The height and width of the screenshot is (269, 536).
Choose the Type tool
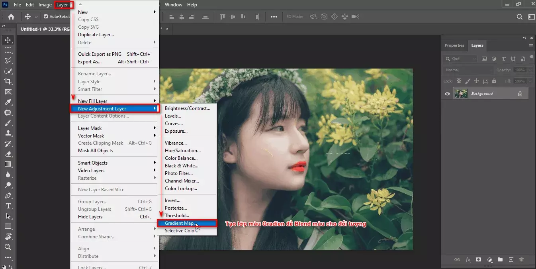point(8,206)
